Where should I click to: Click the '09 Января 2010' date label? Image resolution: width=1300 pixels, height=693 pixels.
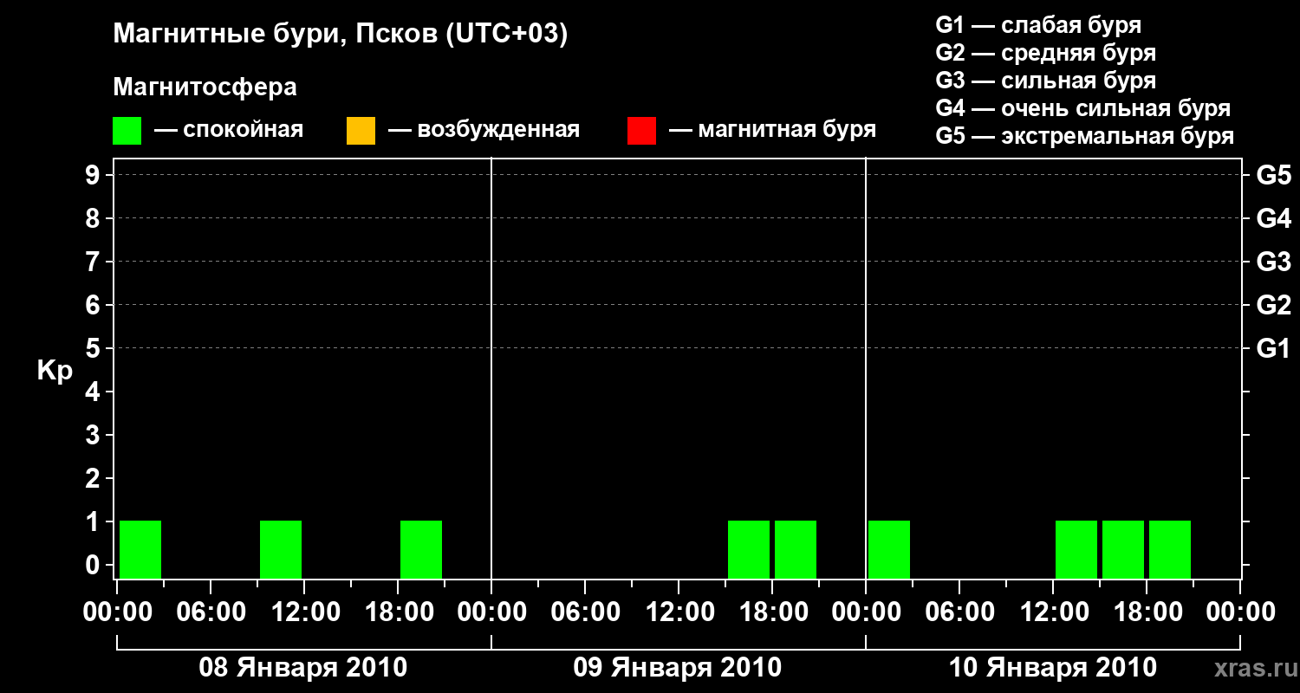tap(678, 668)
